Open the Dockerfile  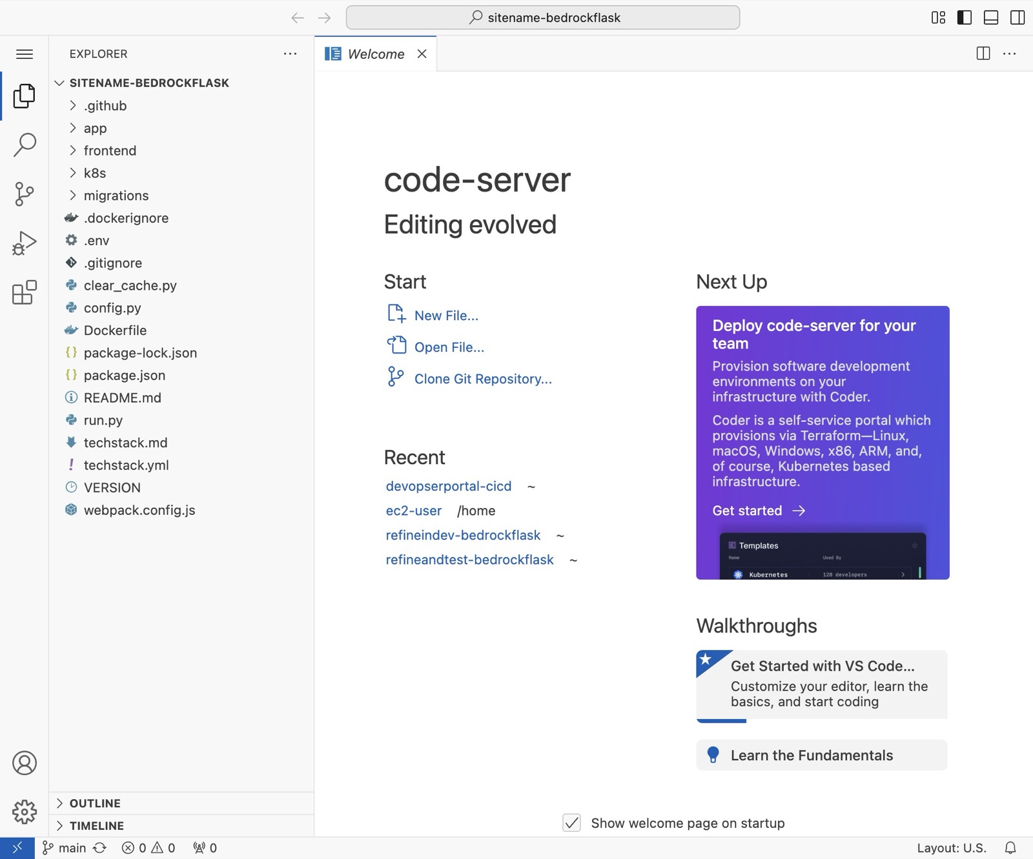point(181,330)
